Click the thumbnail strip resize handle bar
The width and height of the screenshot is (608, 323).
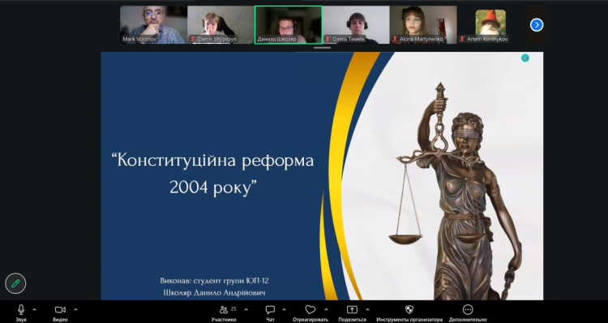pyautogui.click(x=322, y=48)
